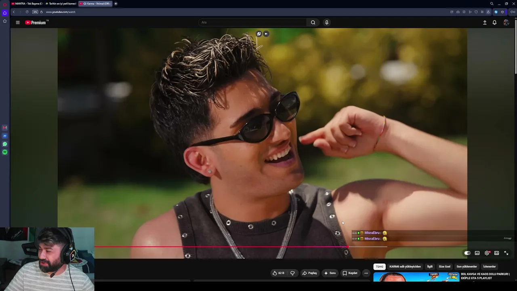Open the browser tab search magnifier

(492, 4)
